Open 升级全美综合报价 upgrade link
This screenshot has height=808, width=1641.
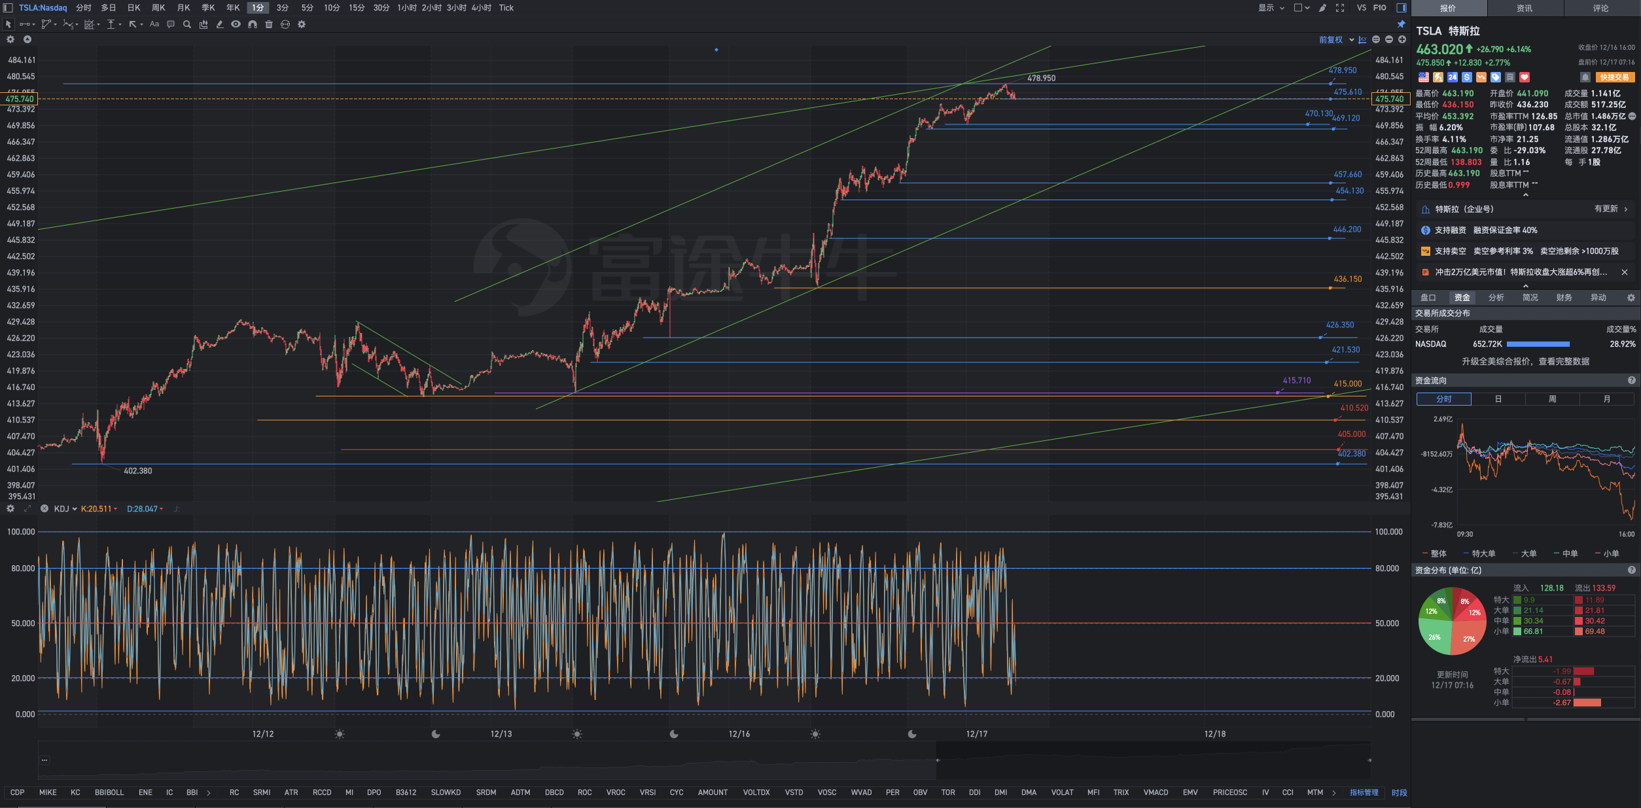(x=1525, y=362)
